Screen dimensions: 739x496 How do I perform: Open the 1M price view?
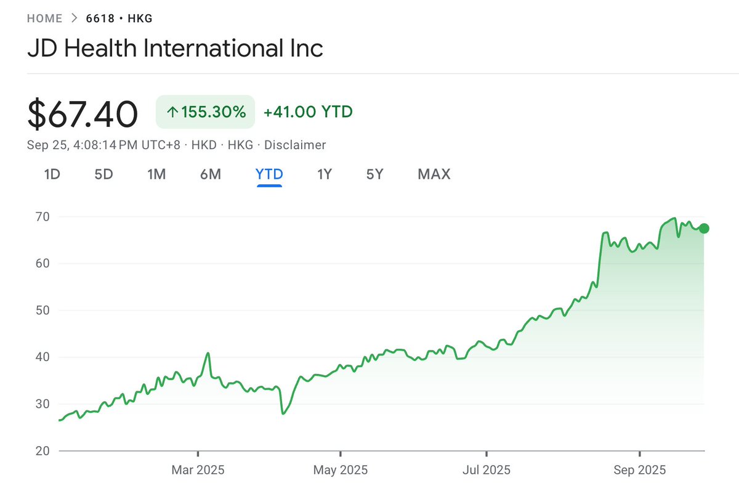pyautogui.click(x=157, y=174)
